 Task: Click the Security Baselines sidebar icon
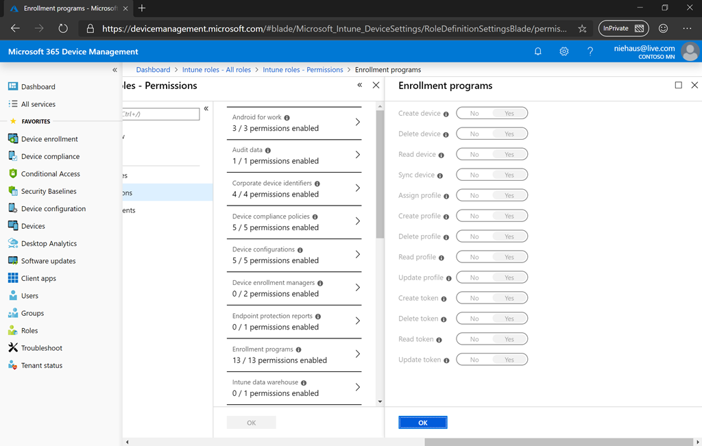tap(13, 191)
